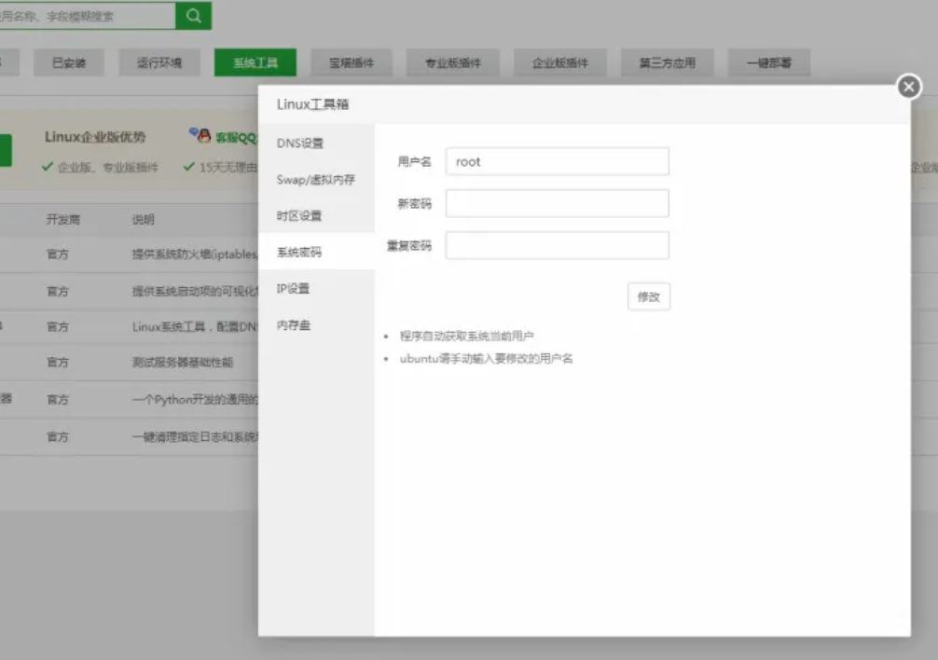Click Linux系统工具 description row
Screen dimensions: 938x660
click(x=195, y=326)
